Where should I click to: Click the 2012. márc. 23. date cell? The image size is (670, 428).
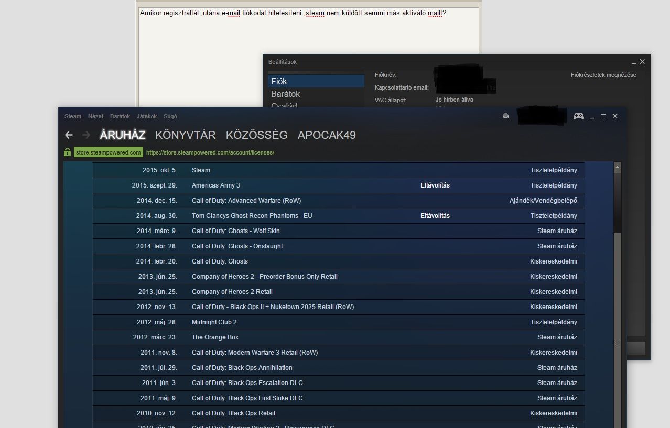coord(155,337)
